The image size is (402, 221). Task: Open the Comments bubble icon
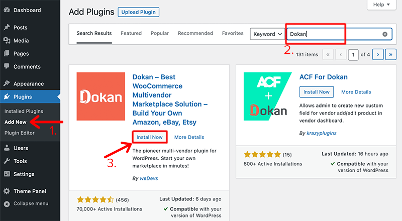[7, 66]
